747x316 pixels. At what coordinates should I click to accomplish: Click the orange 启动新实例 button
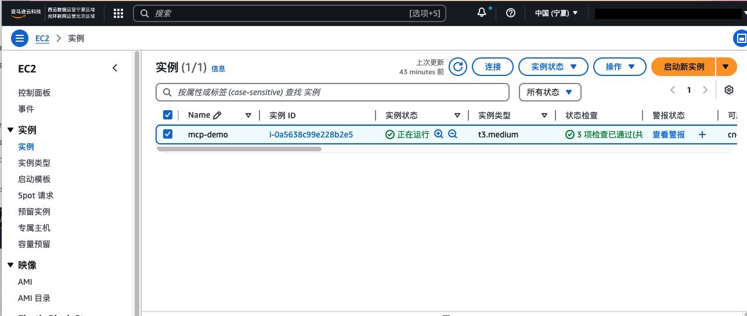point(684,67)
